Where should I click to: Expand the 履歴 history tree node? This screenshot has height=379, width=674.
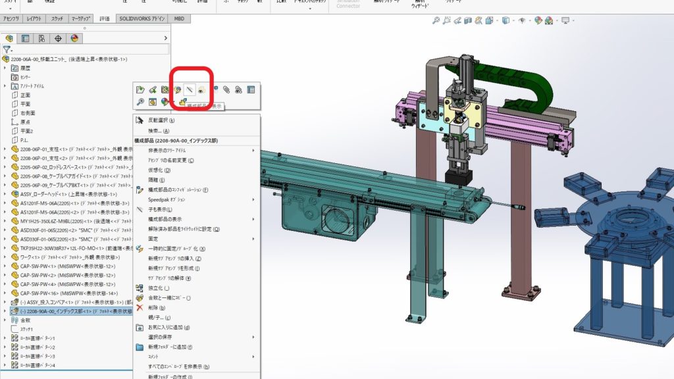tap(5, 68)
